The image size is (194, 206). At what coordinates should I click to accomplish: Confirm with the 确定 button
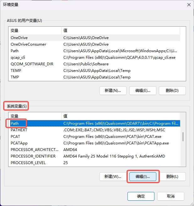tap(141, 196)
